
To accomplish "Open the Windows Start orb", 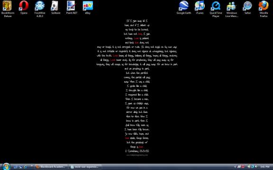I will point(6,167).
